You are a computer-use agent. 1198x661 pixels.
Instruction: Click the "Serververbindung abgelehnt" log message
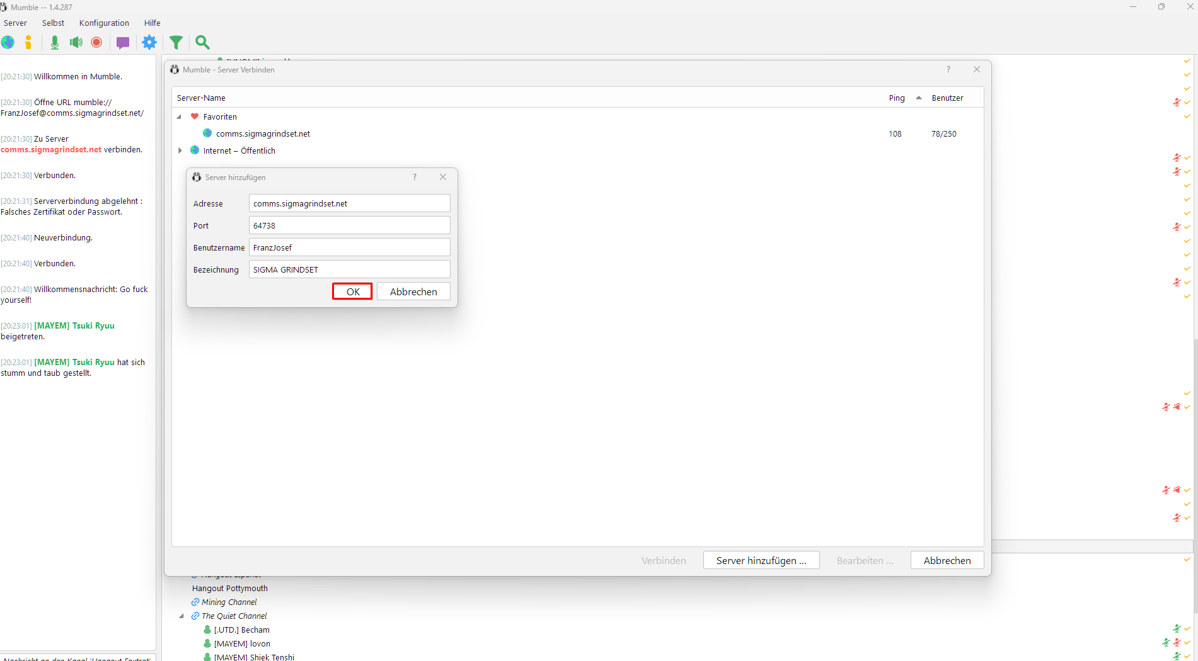pyautogui.click(x=71, y=206)
